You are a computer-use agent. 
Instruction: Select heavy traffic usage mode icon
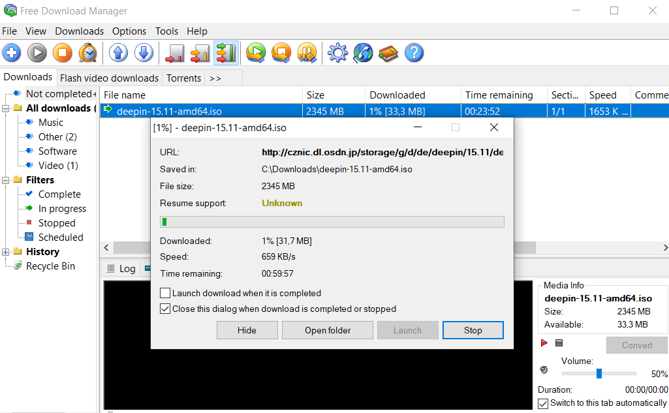(226, 53)
